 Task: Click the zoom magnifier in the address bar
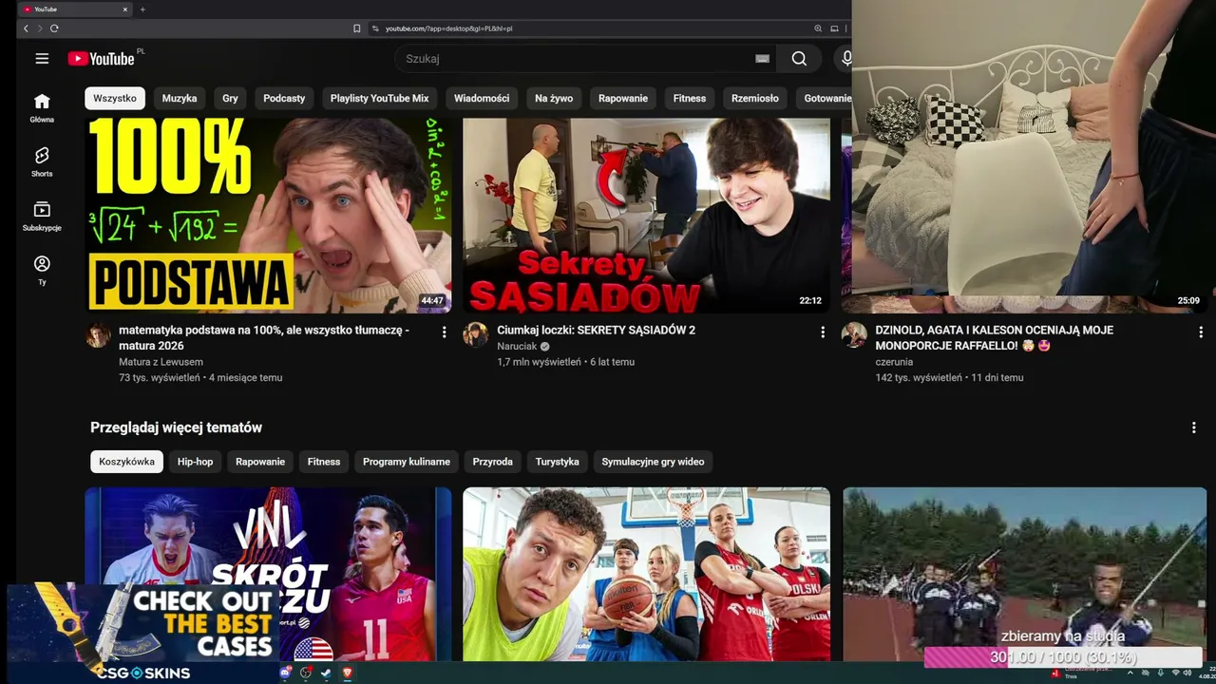coord(818,28)
